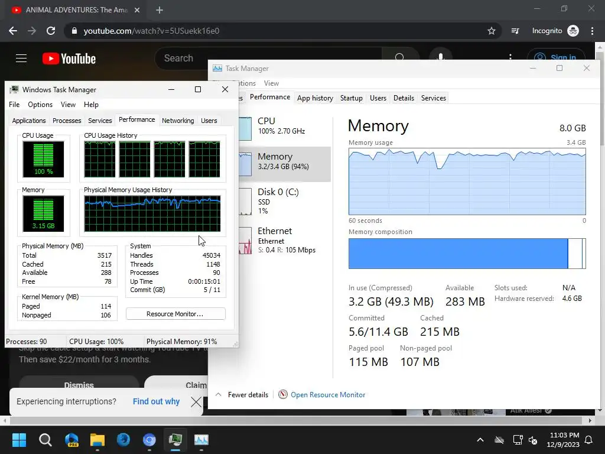Click the Memory composition bar
605x454 pixels.
click(x=467, y=253)
